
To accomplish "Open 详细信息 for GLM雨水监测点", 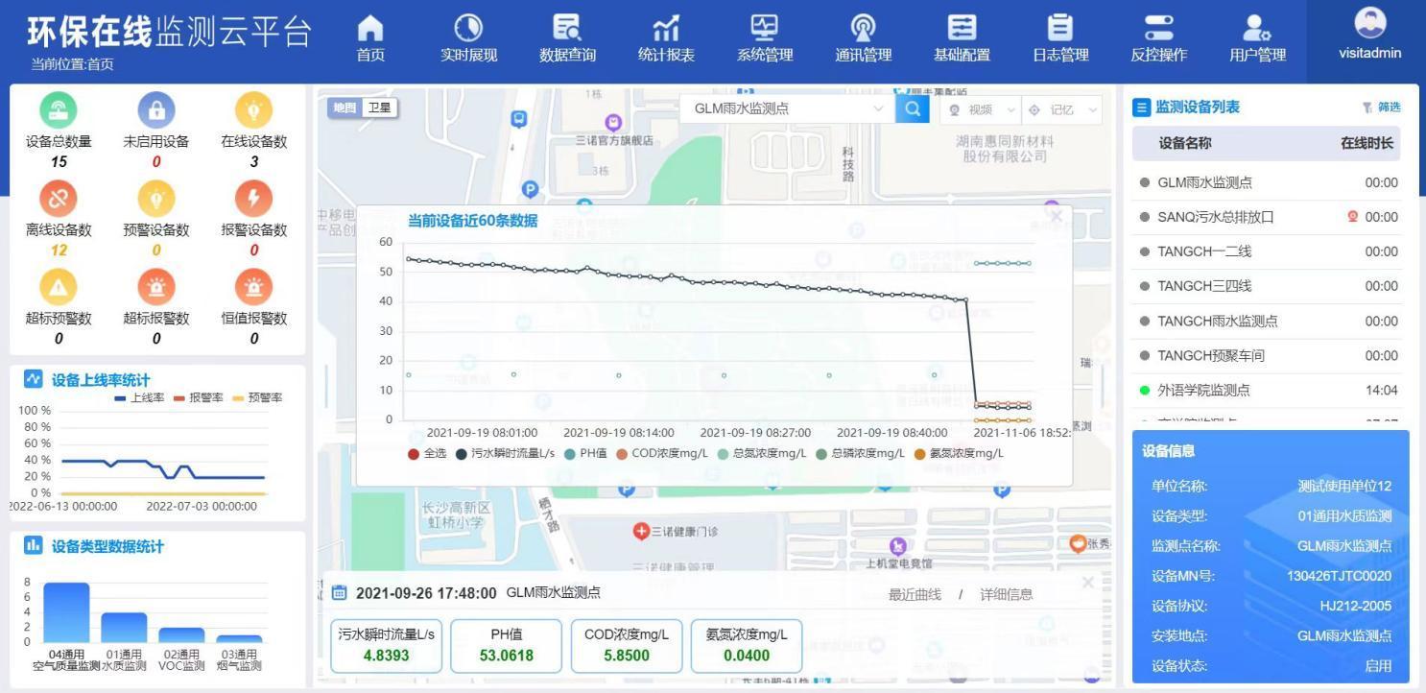I will [x=1005, y=593].
